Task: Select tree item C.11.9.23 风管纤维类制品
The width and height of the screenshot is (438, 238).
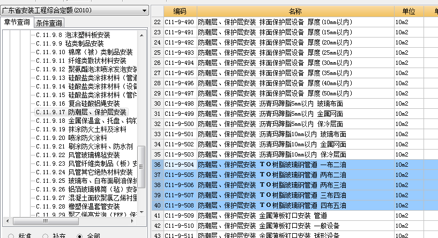Action: 86,163
